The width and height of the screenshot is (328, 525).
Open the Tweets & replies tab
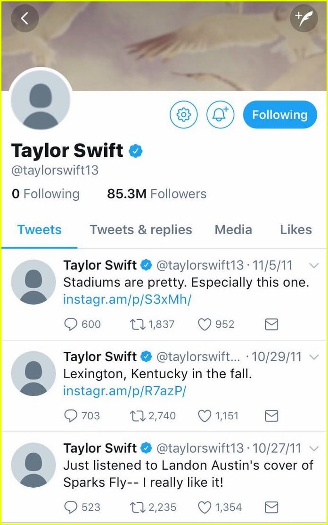tap(140, 230)
